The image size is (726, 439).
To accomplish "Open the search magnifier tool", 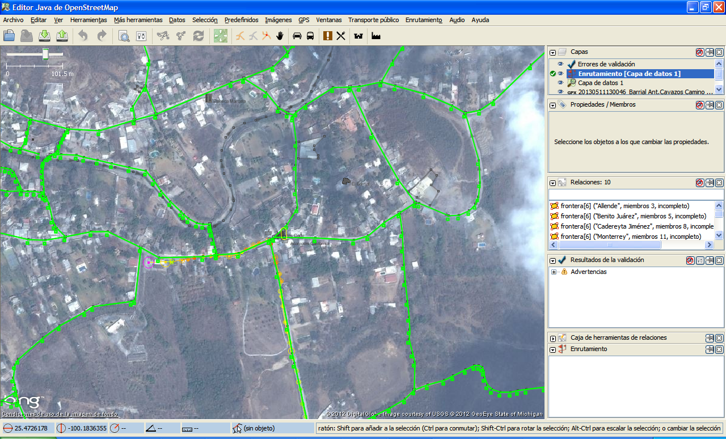I will pos(124,36).
